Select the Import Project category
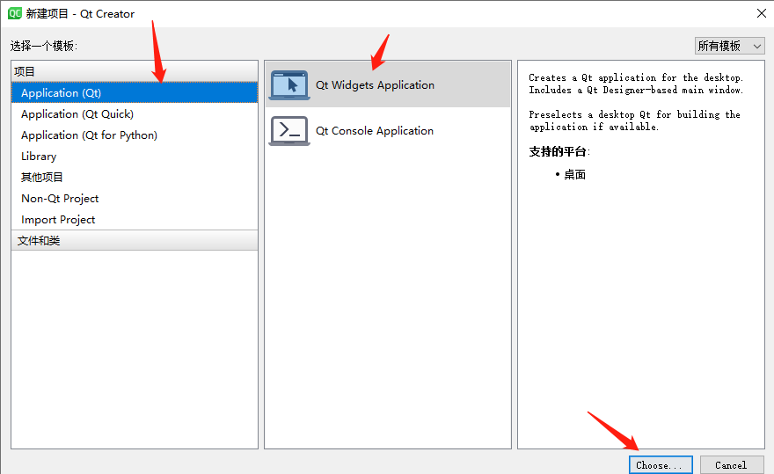Viewport: 774px width, 474px height. 135,220
